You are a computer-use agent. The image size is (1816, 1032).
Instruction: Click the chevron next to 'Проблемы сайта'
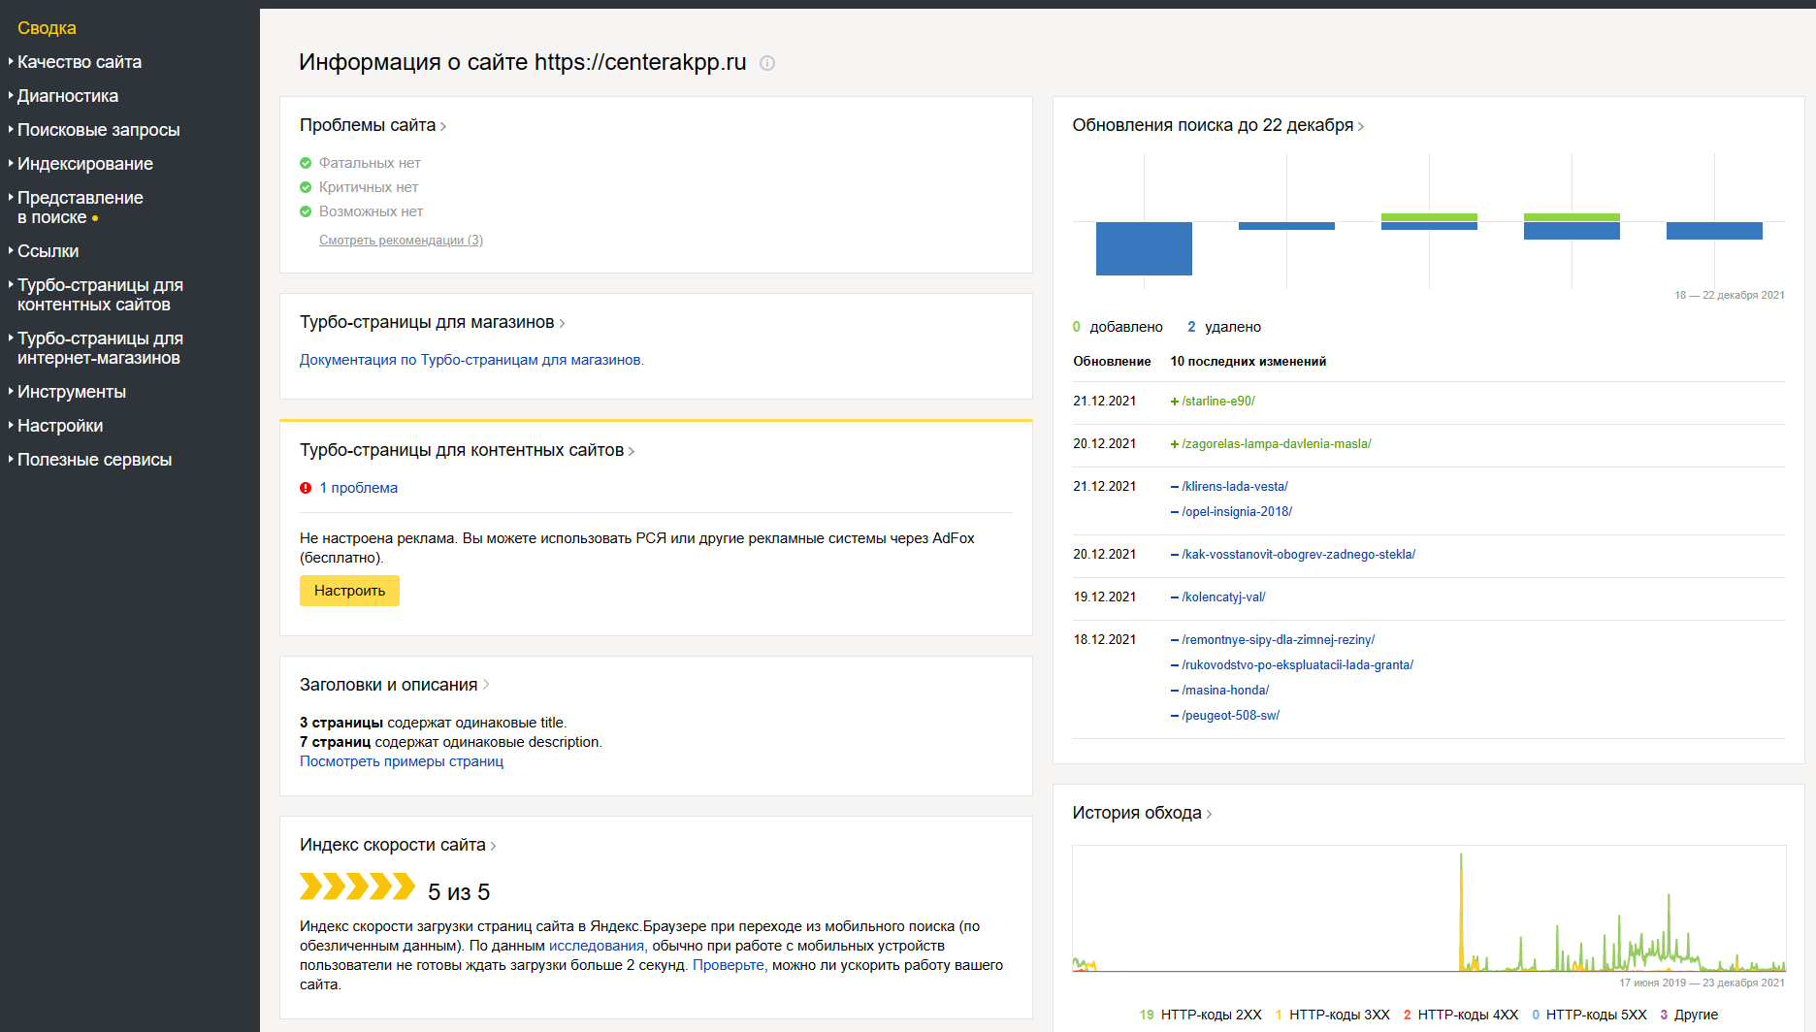tap(443, 127)
